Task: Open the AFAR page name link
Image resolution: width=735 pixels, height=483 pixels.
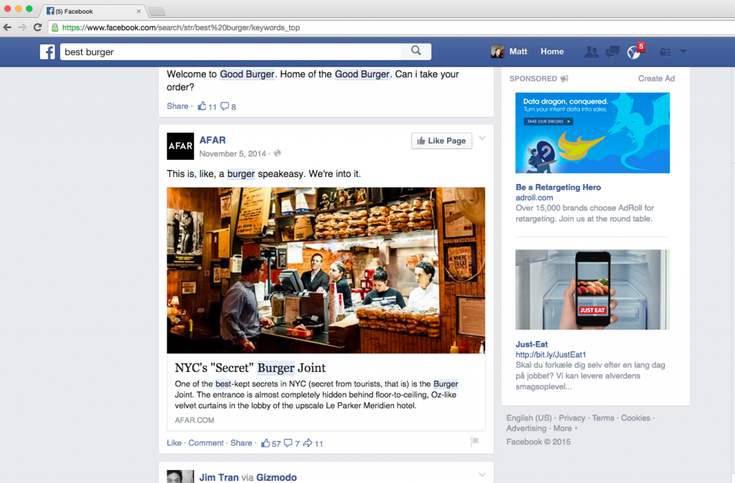Action: pyautogui.click(x=212, y=140)
